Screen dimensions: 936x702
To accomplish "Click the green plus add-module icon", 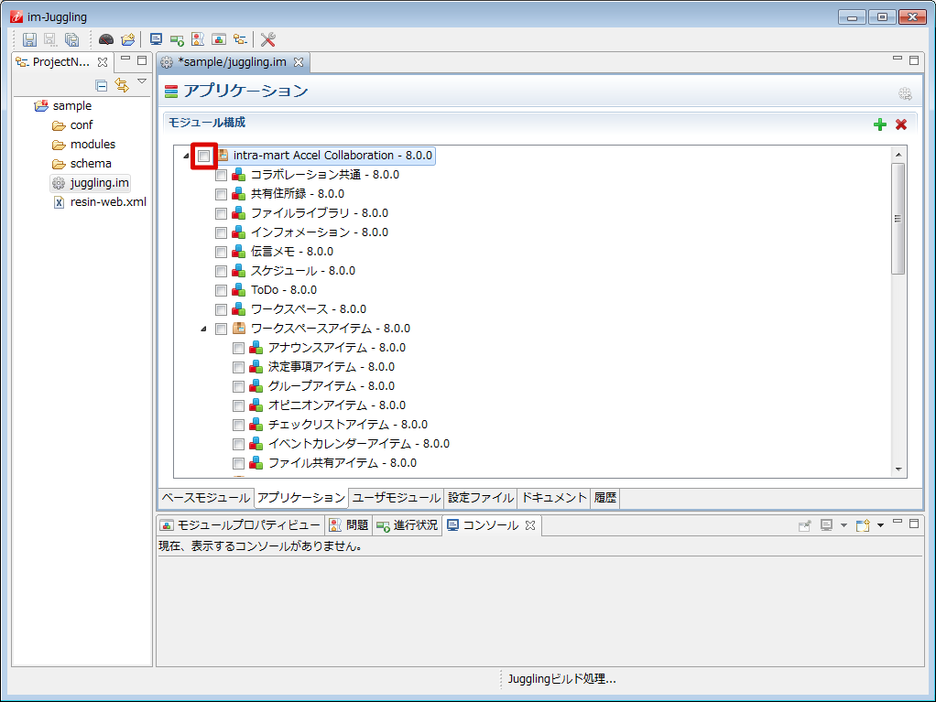I will (880, 124).
